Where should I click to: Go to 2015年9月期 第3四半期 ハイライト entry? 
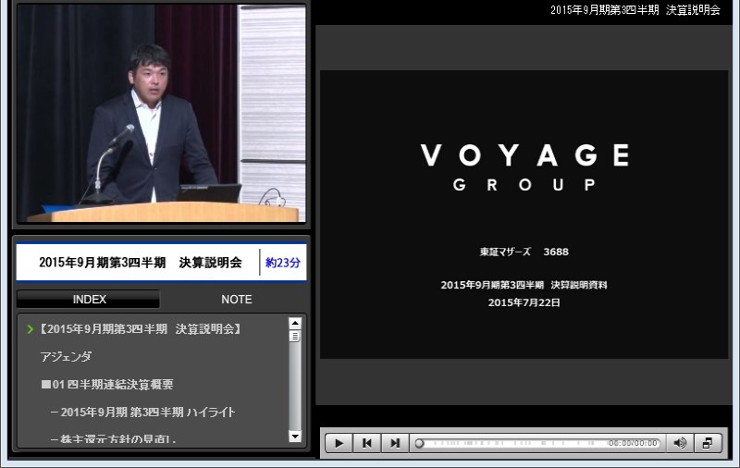142,412
